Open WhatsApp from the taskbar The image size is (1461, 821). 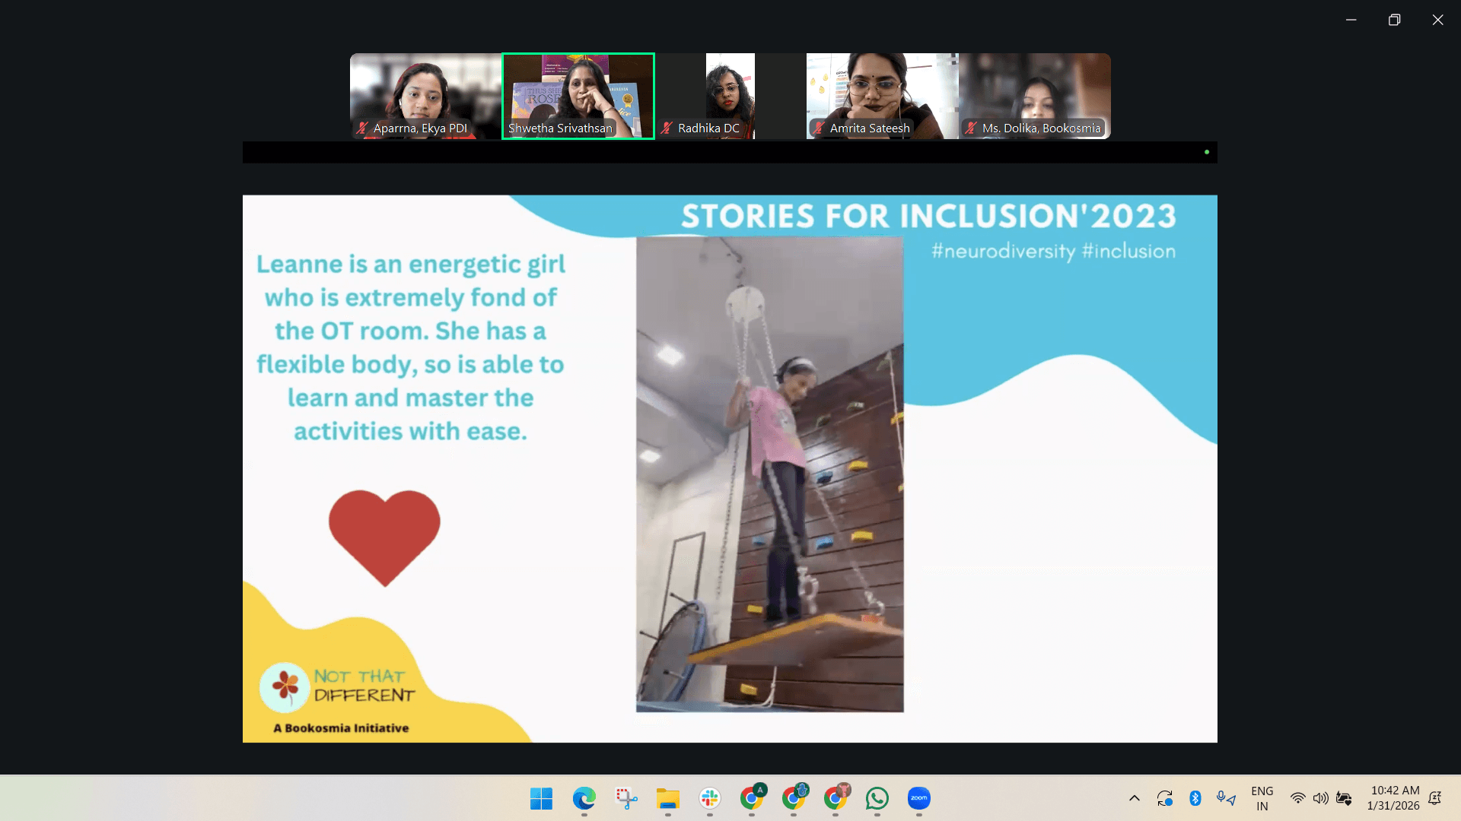(877, 798)
